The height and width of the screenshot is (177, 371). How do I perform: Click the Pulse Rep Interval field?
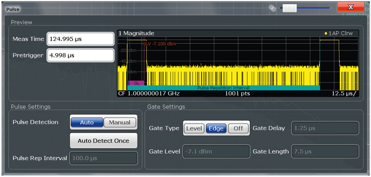pyautogui.click(x=103, y=158)
